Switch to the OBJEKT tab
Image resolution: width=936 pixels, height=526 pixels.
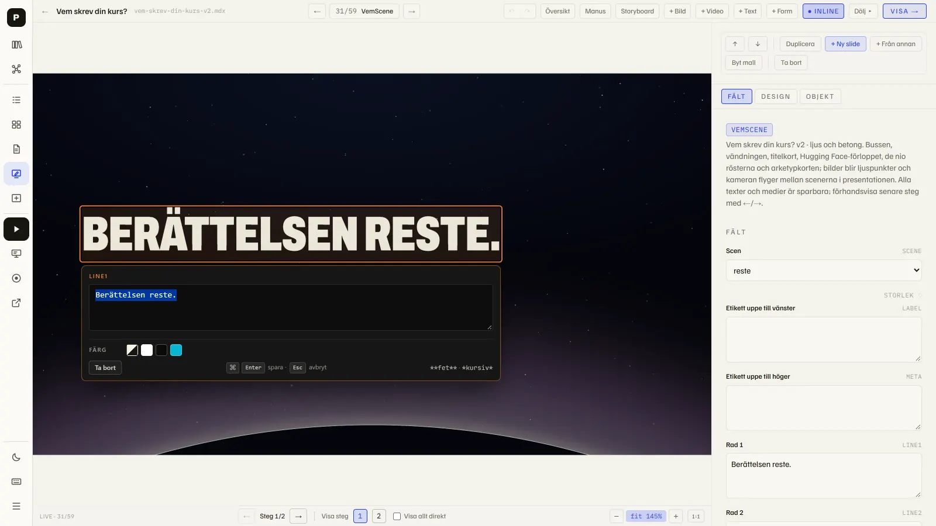click(820, 96)
